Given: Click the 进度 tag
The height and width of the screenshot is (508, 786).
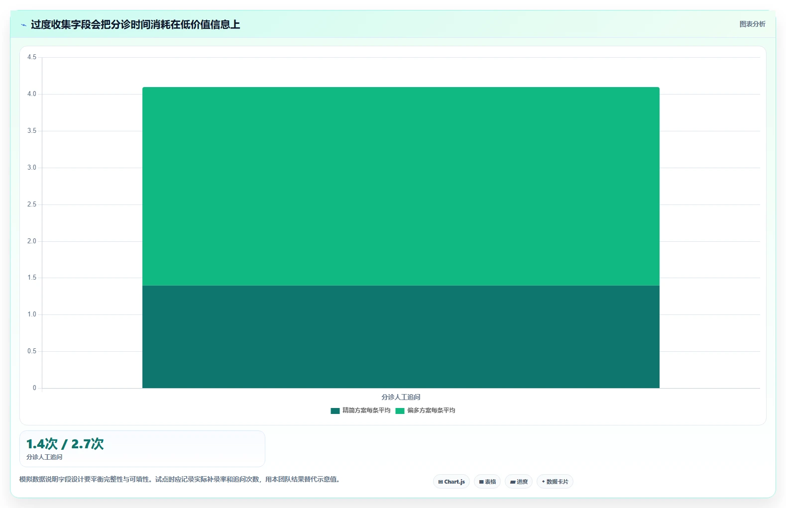Looking at the screenshot, I should (519, 482).
